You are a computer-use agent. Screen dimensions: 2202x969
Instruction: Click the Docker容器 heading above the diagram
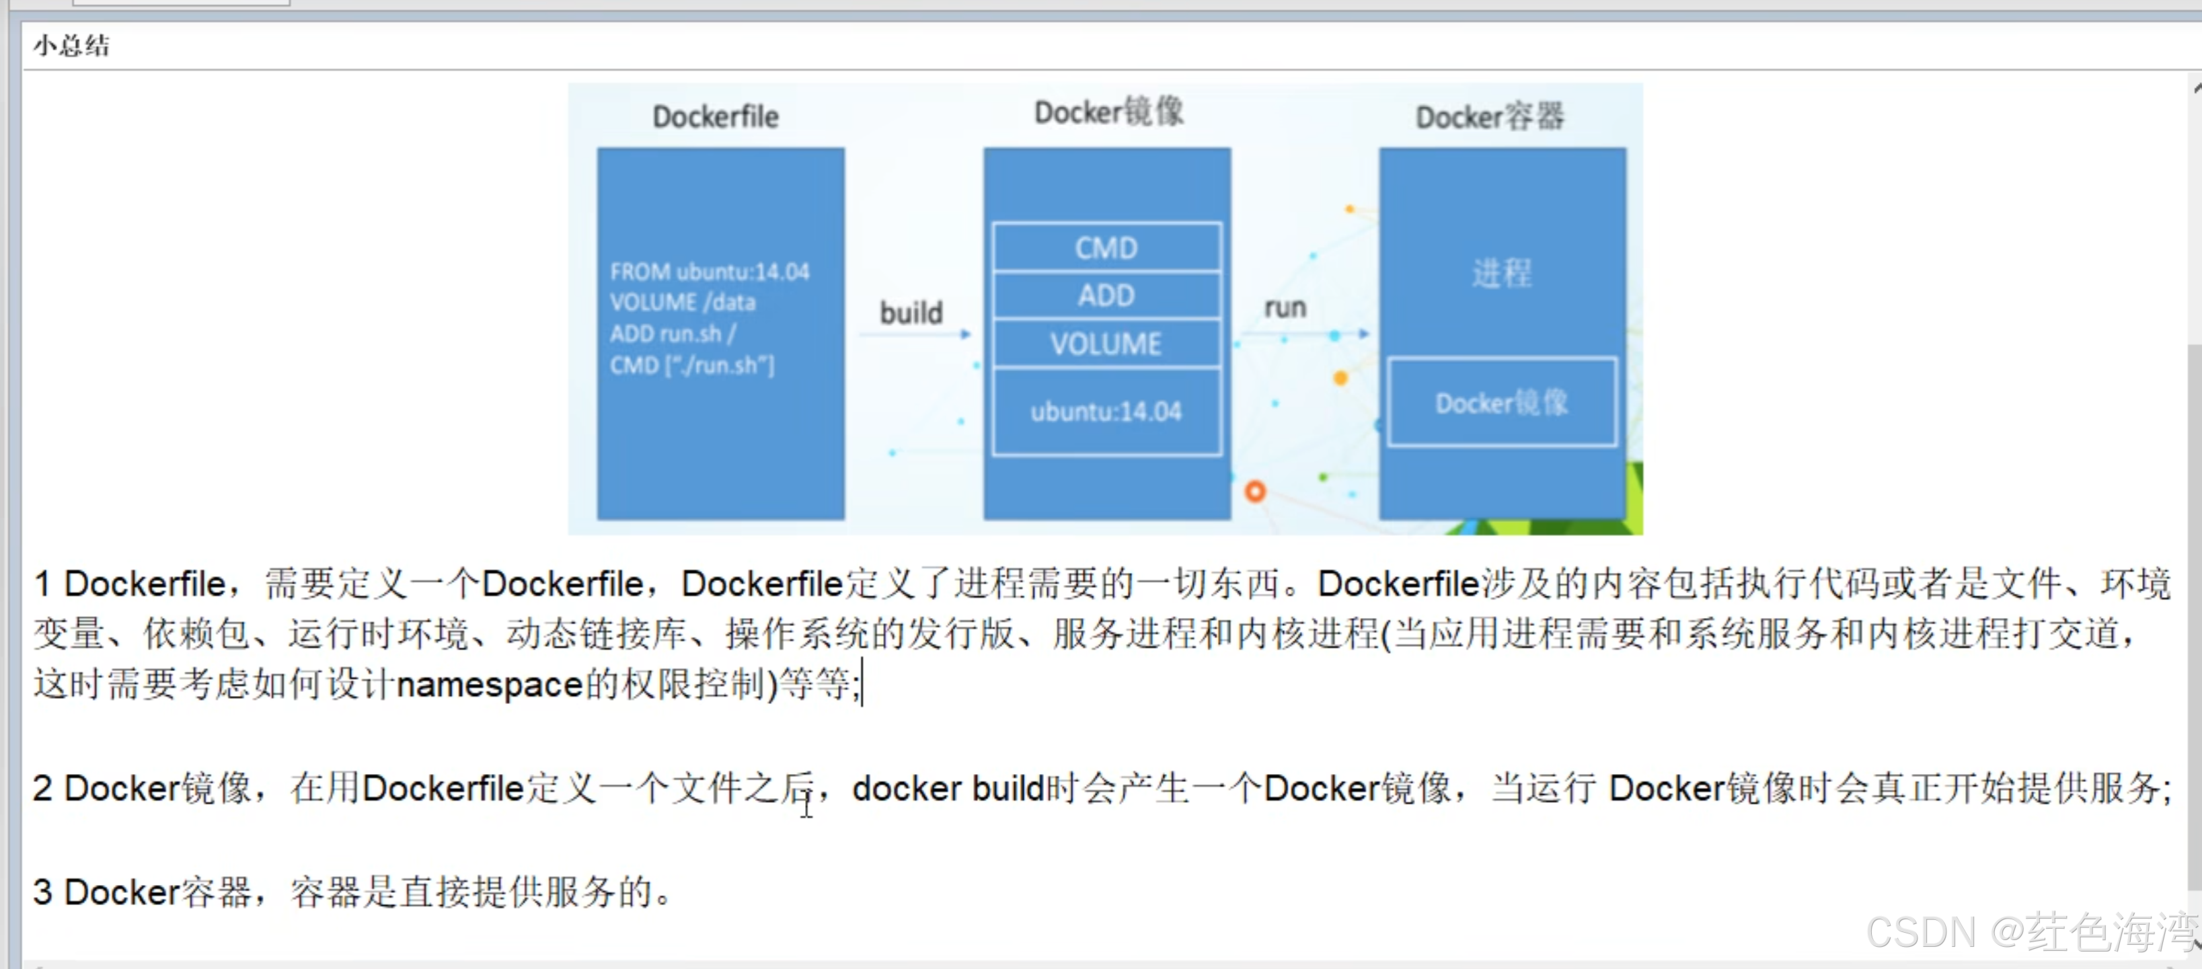click(1489, 116)
